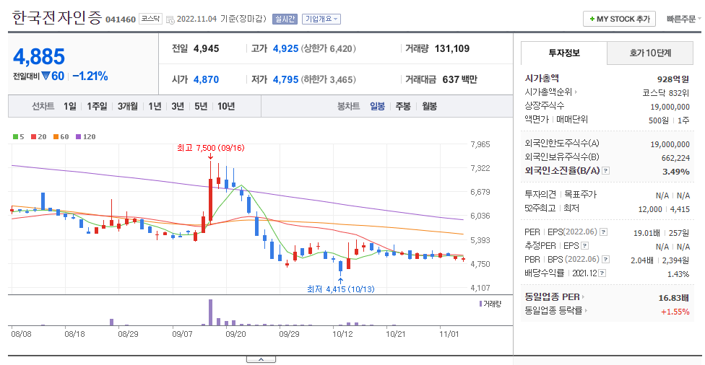This screenshot has height=365, width=705.
Task: Click the red 20-day moving average legend
Action: [39, 136]
